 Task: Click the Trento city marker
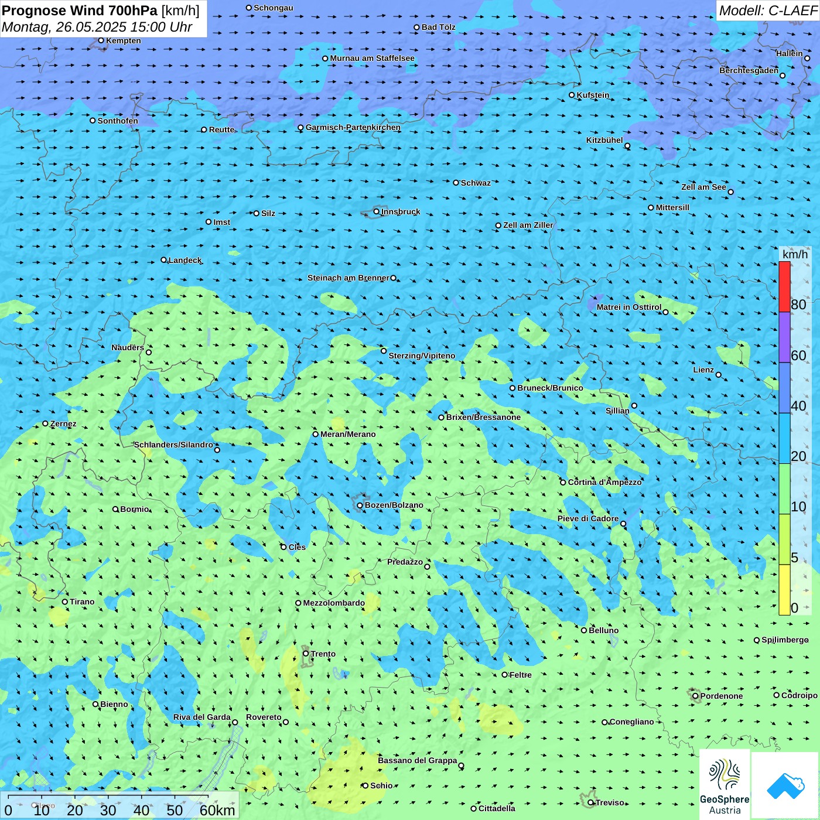point(306,654)
